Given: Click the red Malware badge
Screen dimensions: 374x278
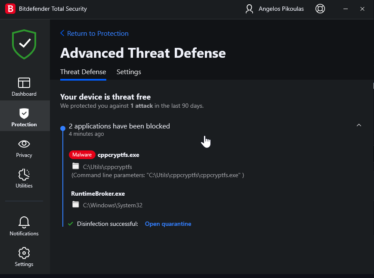Looking at the screenshot, I should coord(82,155).
